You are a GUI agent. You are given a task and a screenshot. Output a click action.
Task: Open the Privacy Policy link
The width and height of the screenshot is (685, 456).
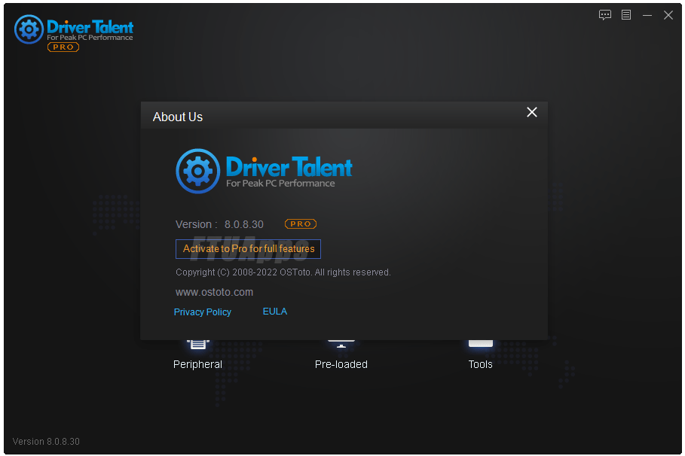point(202,312)
